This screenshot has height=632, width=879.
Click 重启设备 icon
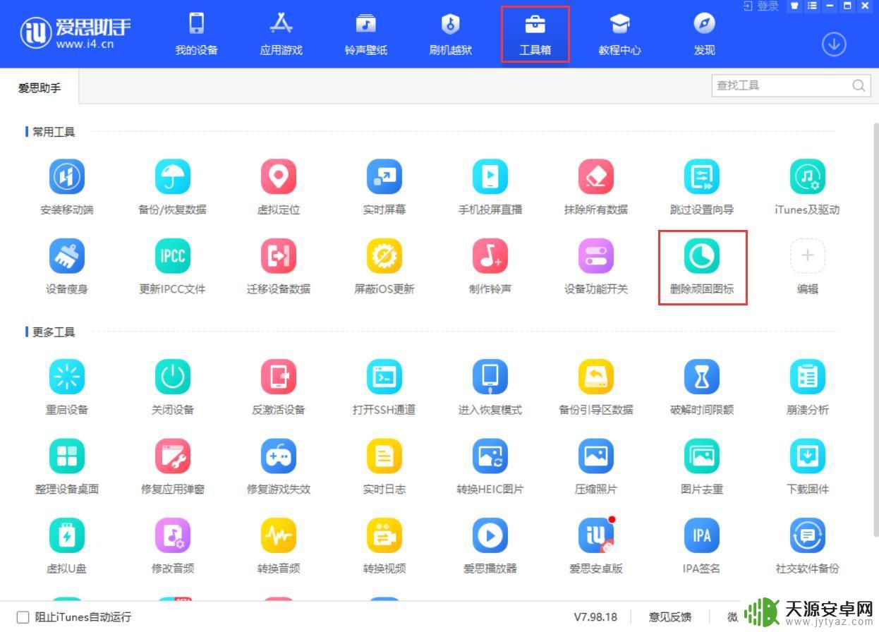click(x=67, y=377)
